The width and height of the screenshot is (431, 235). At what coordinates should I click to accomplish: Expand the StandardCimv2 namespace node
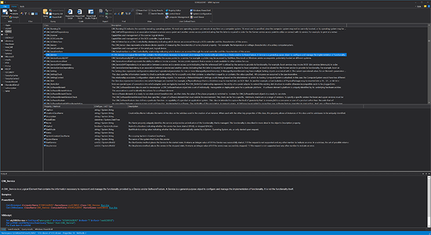point(2,85)
